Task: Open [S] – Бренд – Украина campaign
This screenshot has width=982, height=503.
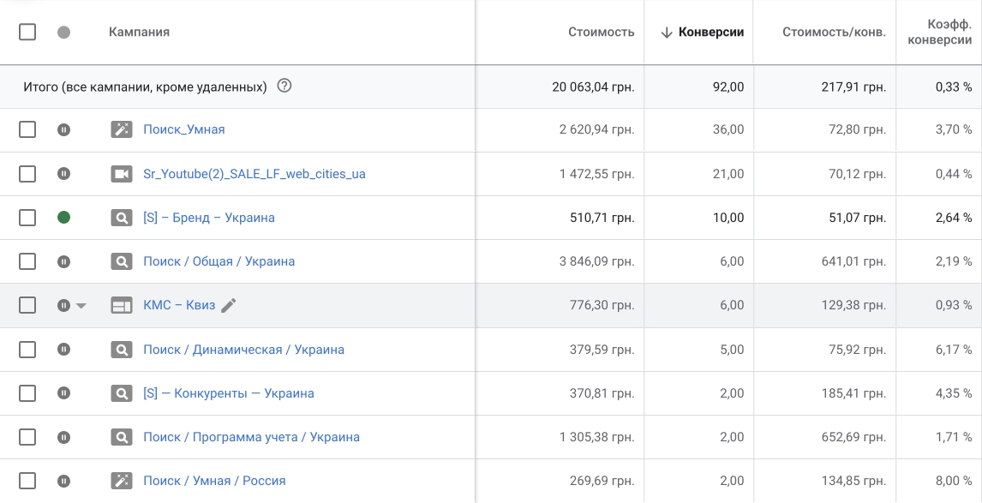Action: click(x=209, y=218)
